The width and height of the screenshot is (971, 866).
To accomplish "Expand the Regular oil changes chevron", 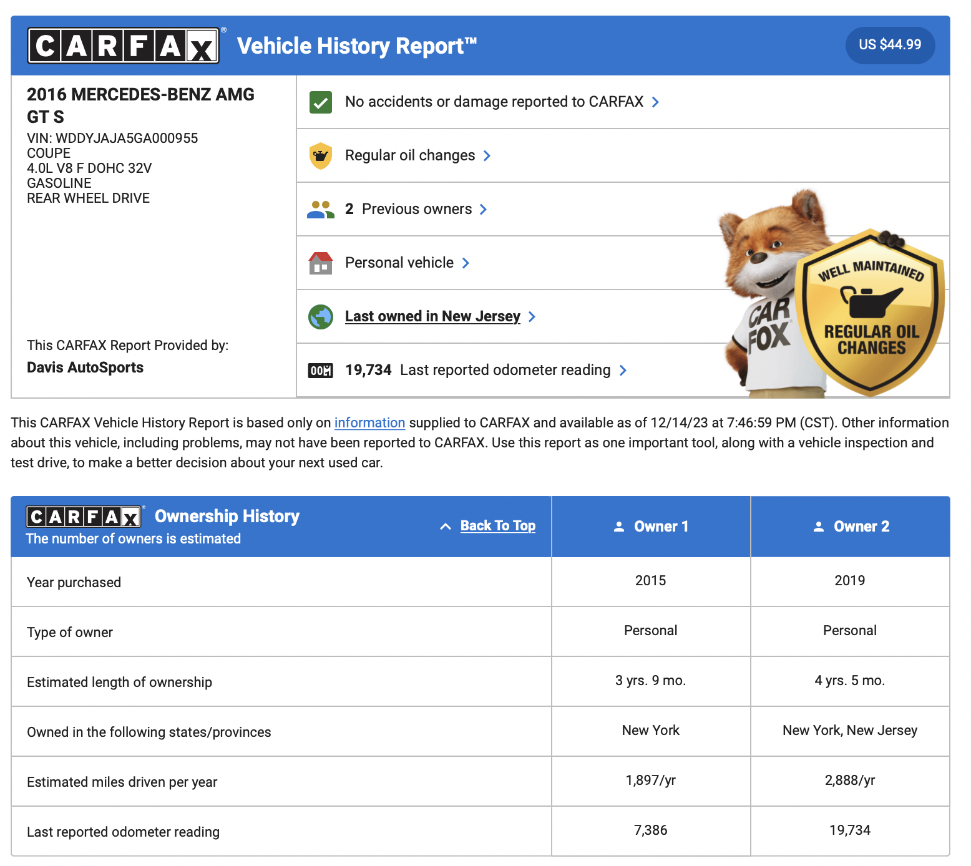I will click(x=487, y=156).
